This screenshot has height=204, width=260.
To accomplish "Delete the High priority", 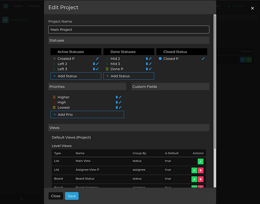I will (117, 102).
